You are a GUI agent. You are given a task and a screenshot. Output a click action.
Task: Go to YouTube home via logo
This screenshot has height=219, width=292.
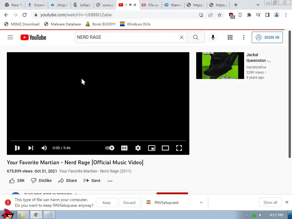coord(33,37)
